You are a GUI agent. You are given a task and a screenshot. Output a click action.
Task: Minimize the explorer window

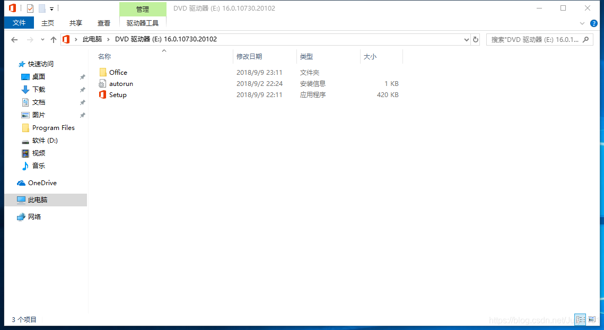click(x=539, y=8)
